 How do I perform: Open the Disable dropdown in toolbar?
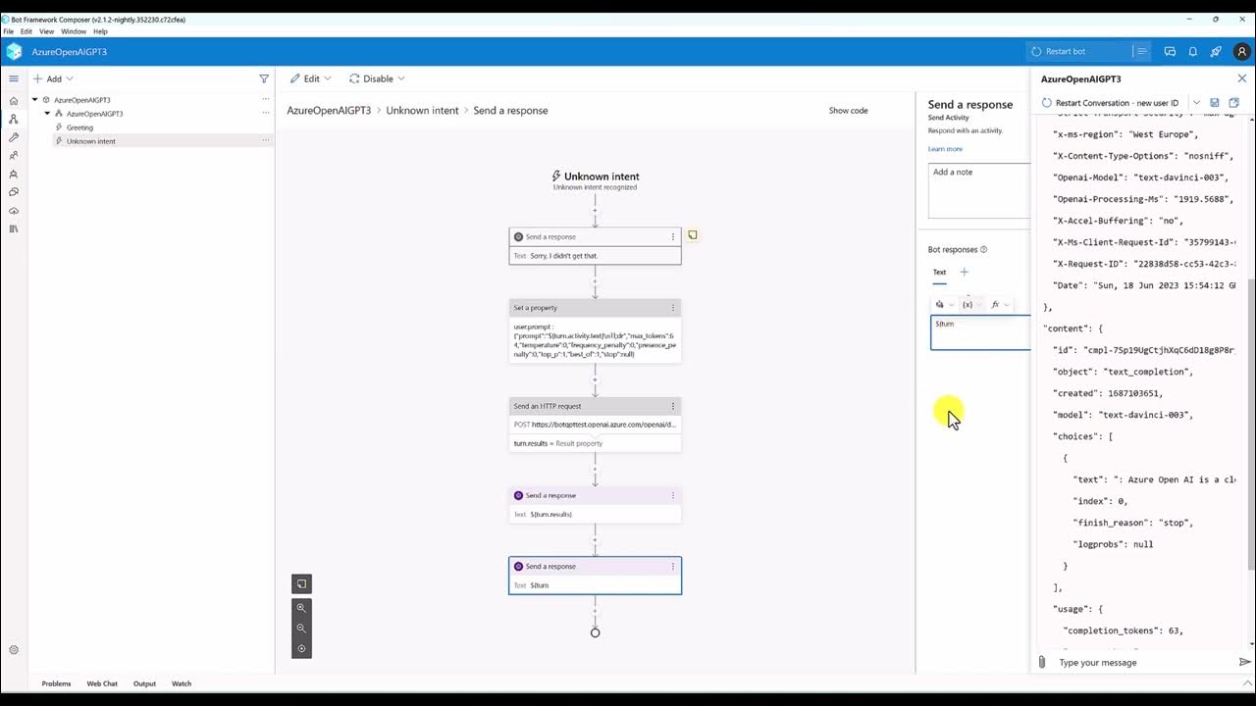[376, 78]
